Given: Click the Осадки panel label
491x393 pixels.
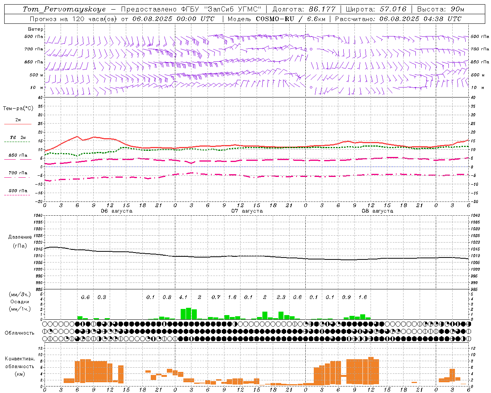Looking at the screenshot, I should (20, 302).
